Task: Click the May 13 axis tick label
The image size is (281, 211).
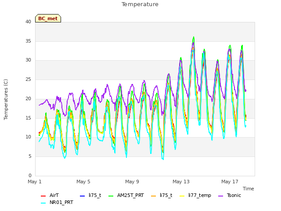Action: coord(181,182)
